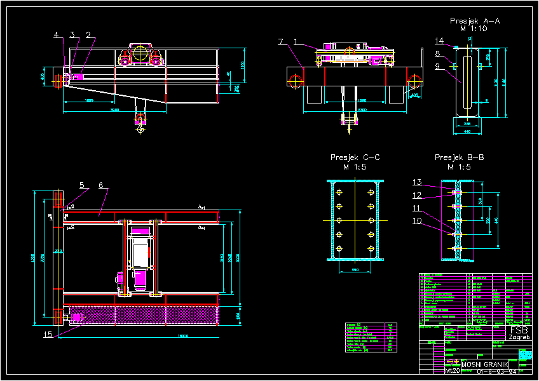
Task: Click drawing number 01-6-93-94
Action: (x=496, y=371)
